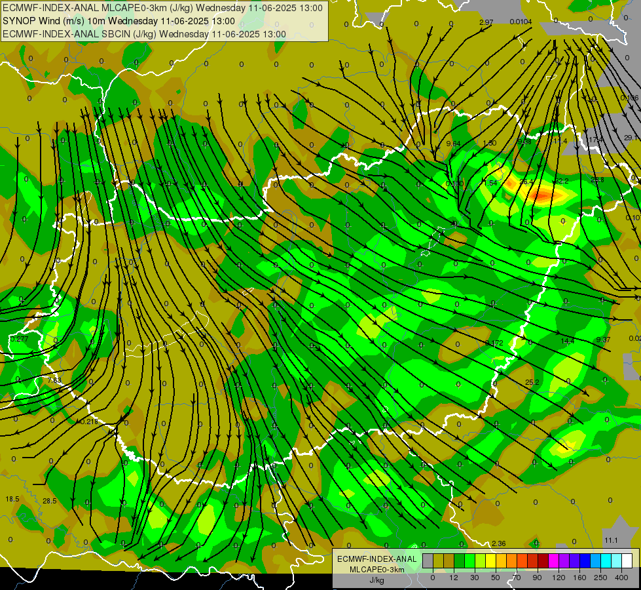The width and height of the screenshot is (641, 590).
Task: Click the 2.97 value on the map
Action: [486, 22]
